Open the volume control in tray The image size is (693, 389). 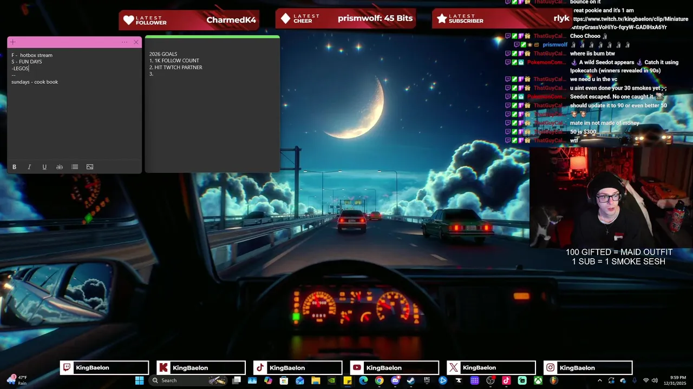pyautogui.click(x=654, y=380)
